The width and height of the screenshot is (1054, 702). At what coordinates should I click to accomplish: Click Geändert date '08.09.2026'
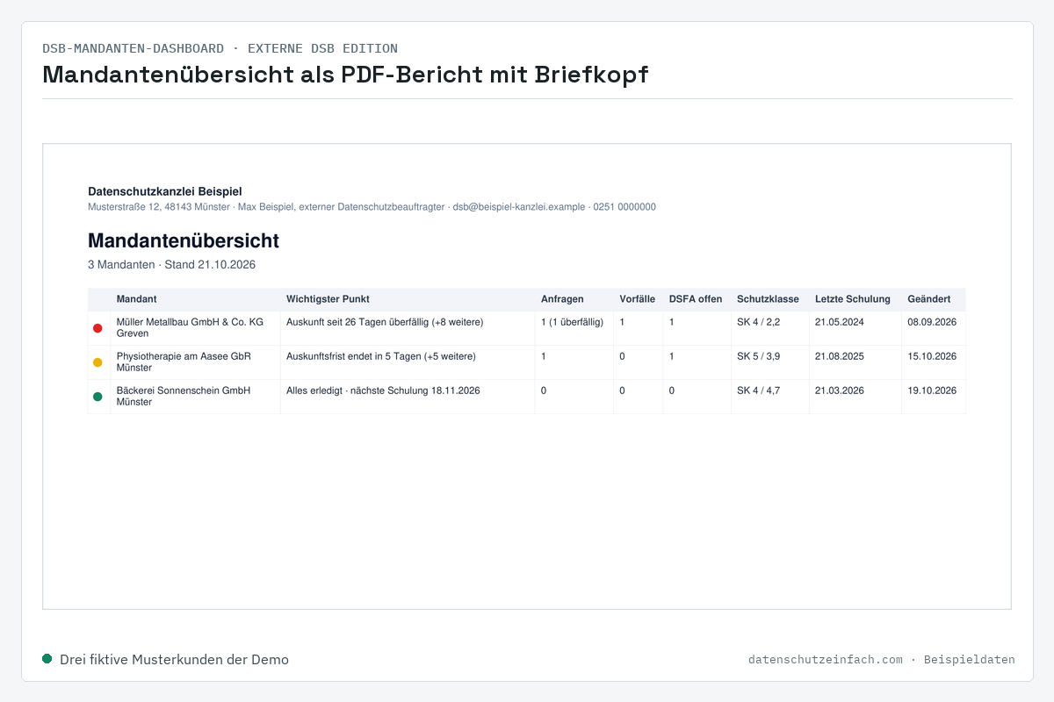932,322
